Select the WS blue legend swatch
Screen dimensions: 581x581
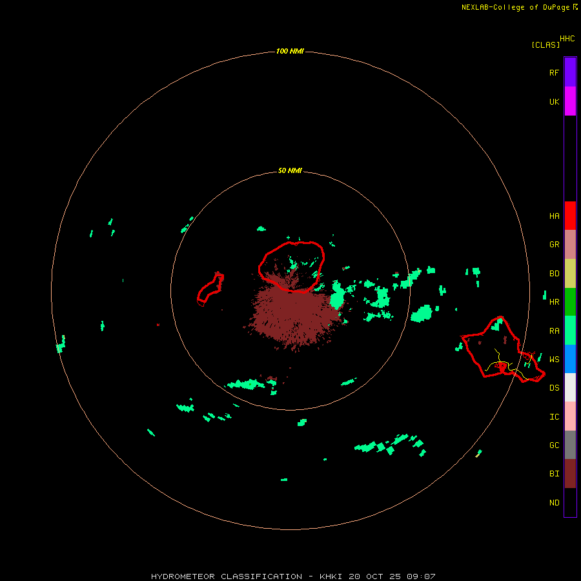(x=570, y=359)
